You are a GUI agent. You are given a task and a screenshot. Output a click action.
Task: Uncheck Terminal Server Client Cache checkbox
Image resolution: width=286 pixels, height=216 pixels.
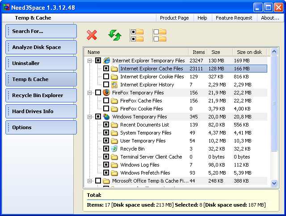[106, 157]
